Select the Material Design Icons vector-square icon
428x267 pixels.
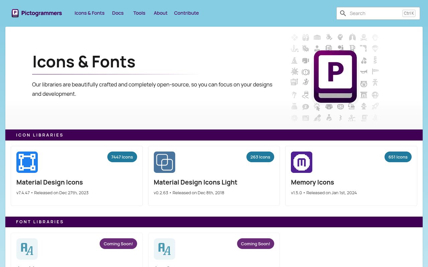27,162
